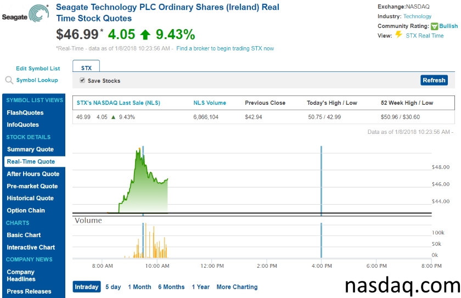Switch chart to 1 Month view
This screenshot has height=298, width=461.
(139, 287)
